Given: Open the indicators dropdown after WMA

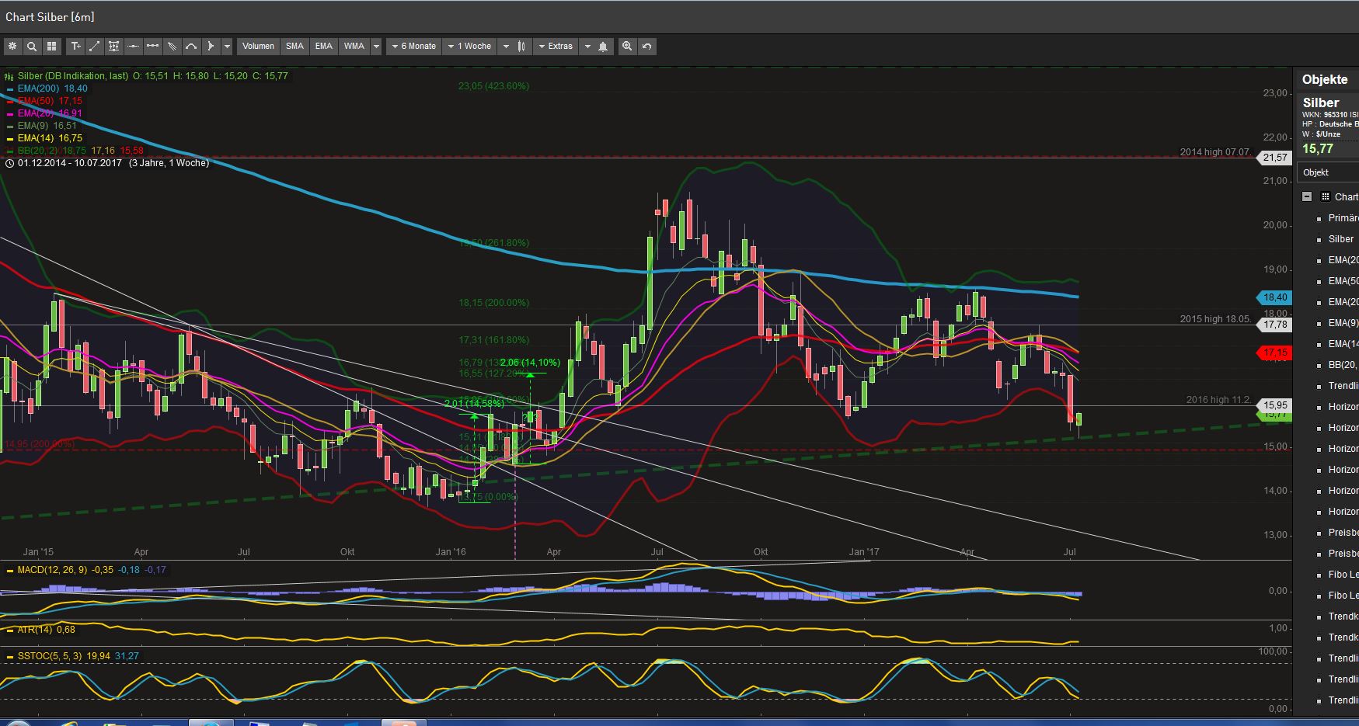Looking at the screenshot, I should [376, 47].
